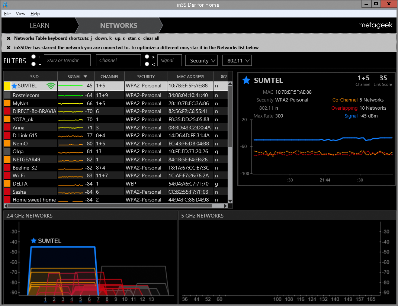
Task: Click the orange color swatch for NETGEAR49
Action: [7, 160]
